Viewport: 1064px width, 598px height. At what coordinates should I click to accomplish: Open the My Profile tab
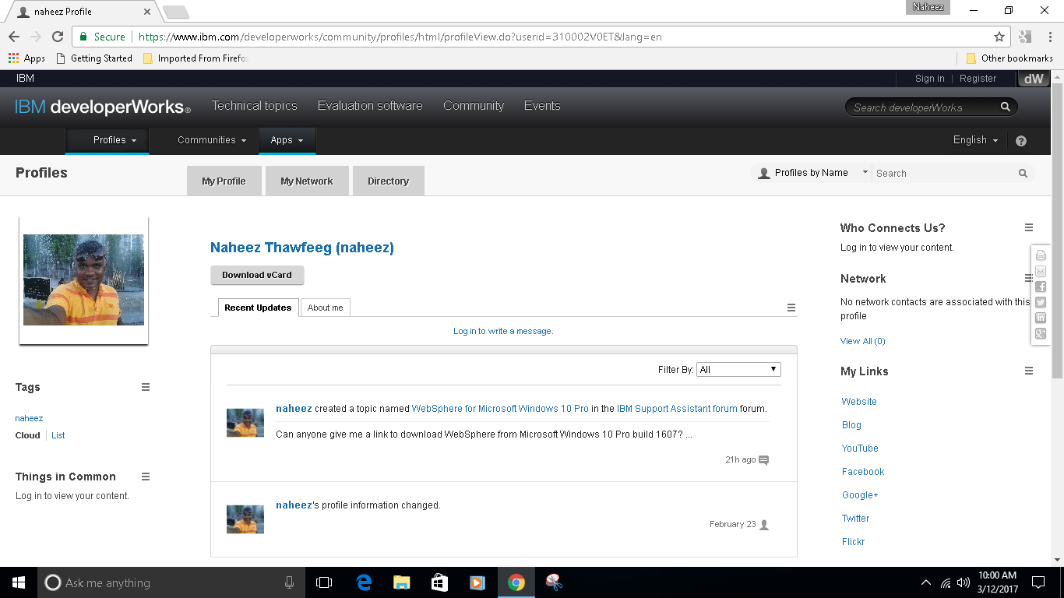click(x=224, y=181)
